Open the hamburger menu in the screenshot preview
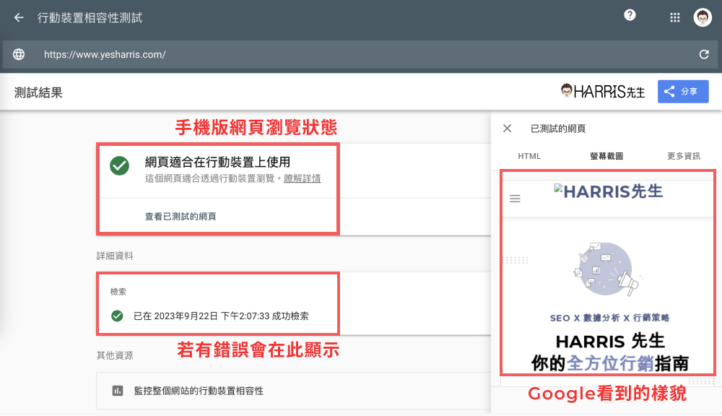Screen dimensions: 722x416 coord(515,199)
